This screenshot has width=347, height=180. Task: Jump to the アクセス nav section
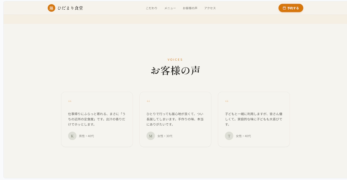point(210,8)
